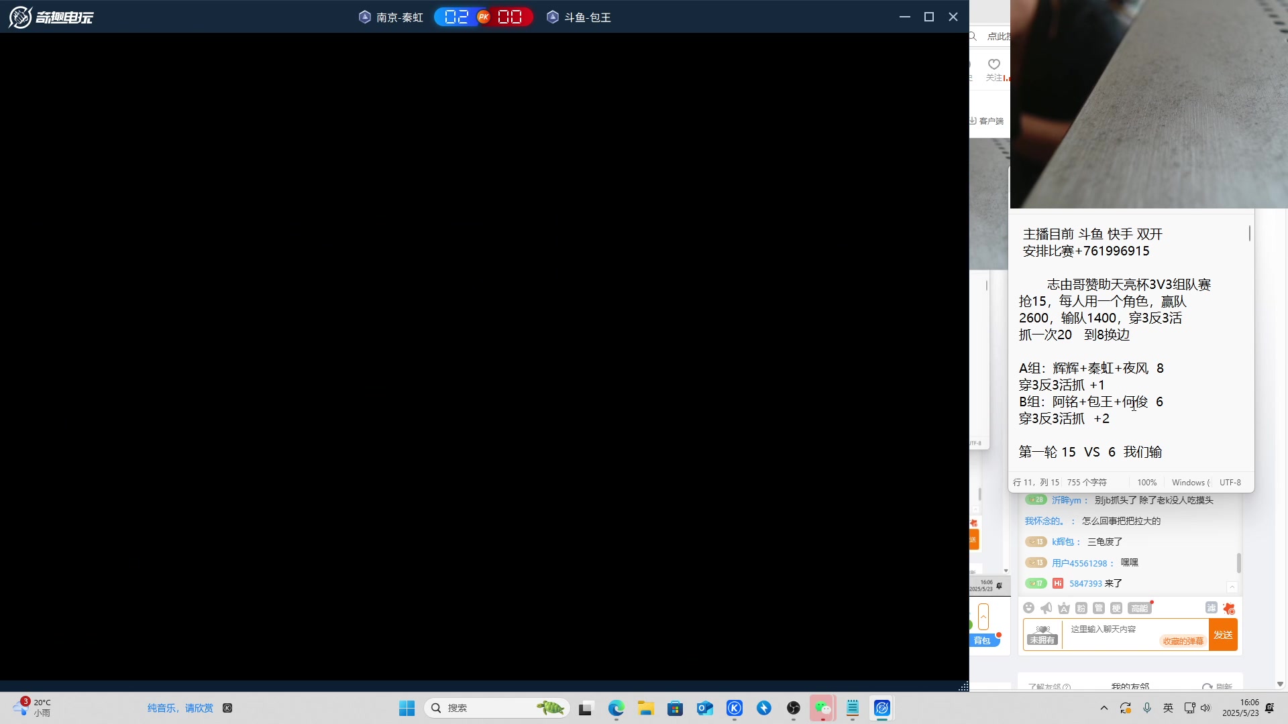
Task: Open the 背包 backpack button
Action: pos(985,641)
